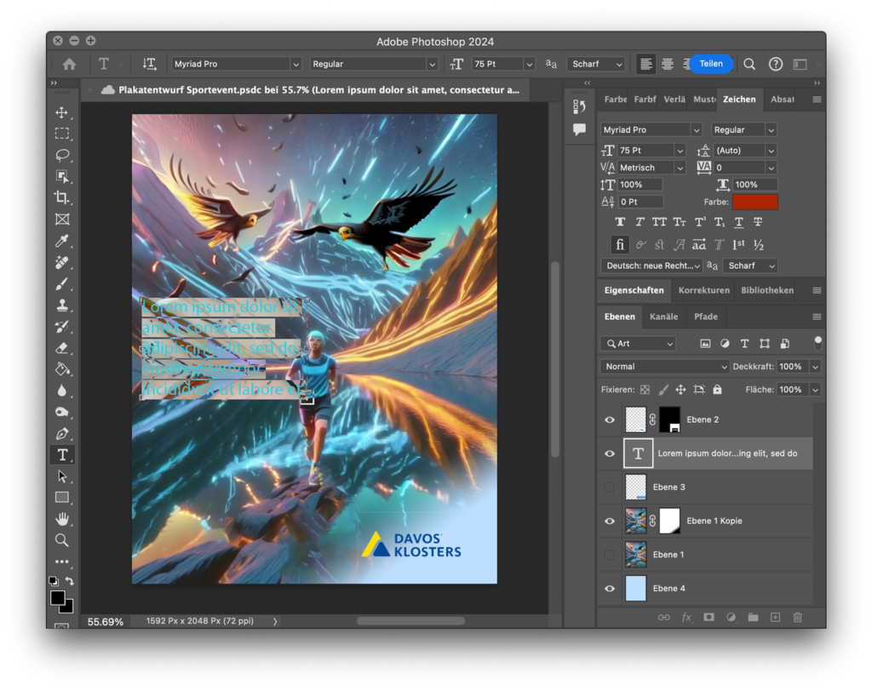Select the Crop tool

click(x=62, y=197)
